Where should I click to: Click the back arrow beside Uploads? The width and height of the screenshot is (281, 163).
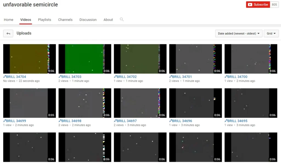point(8,33)
